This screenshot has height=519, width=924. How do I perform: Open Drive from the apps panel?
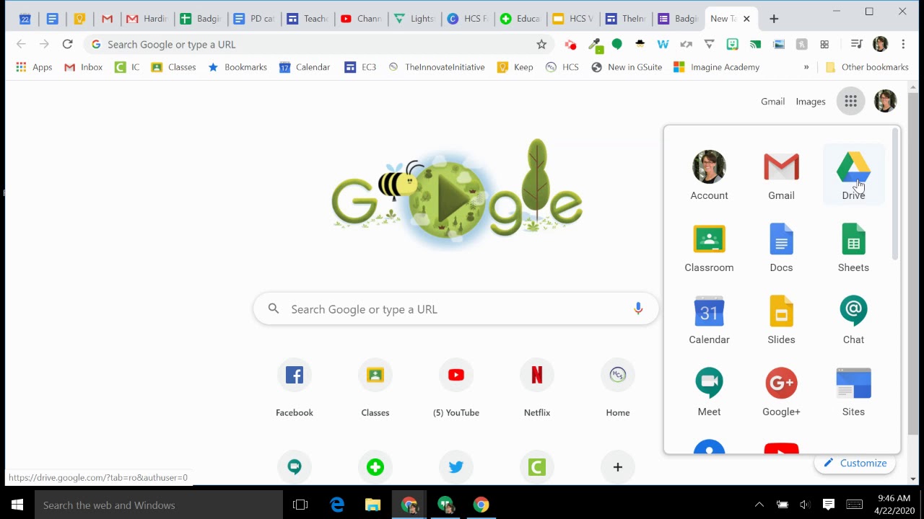(853, 174)
